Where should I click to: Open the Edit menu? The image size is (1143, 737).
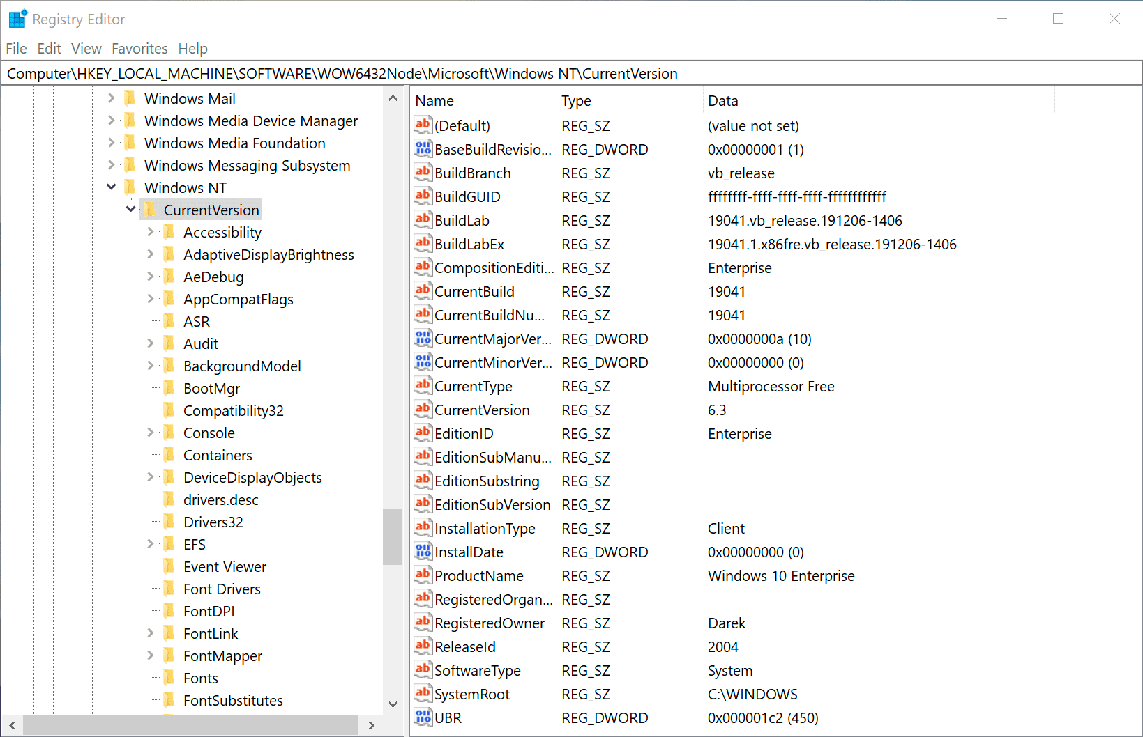(x=49, y=49)
